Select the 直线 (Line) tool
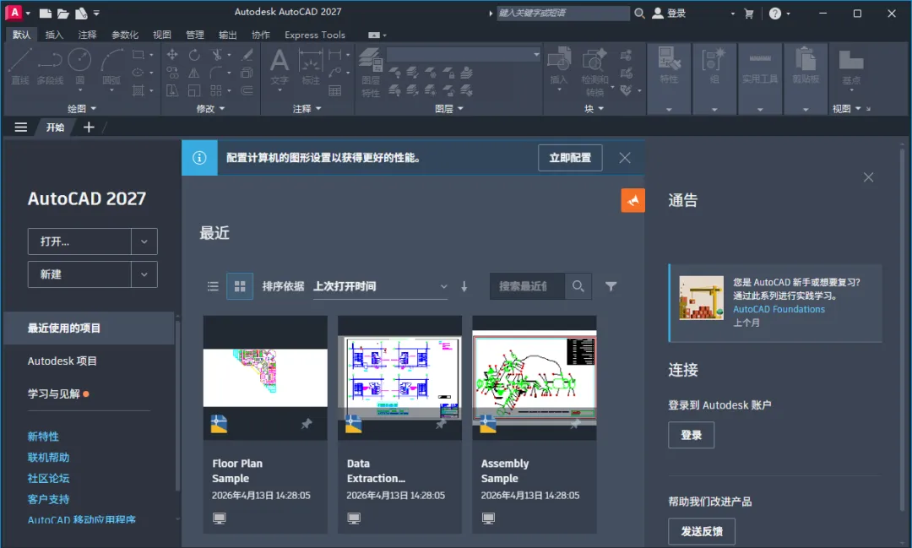This screenshot has width=912, height=548. click(x=19, y=67)
